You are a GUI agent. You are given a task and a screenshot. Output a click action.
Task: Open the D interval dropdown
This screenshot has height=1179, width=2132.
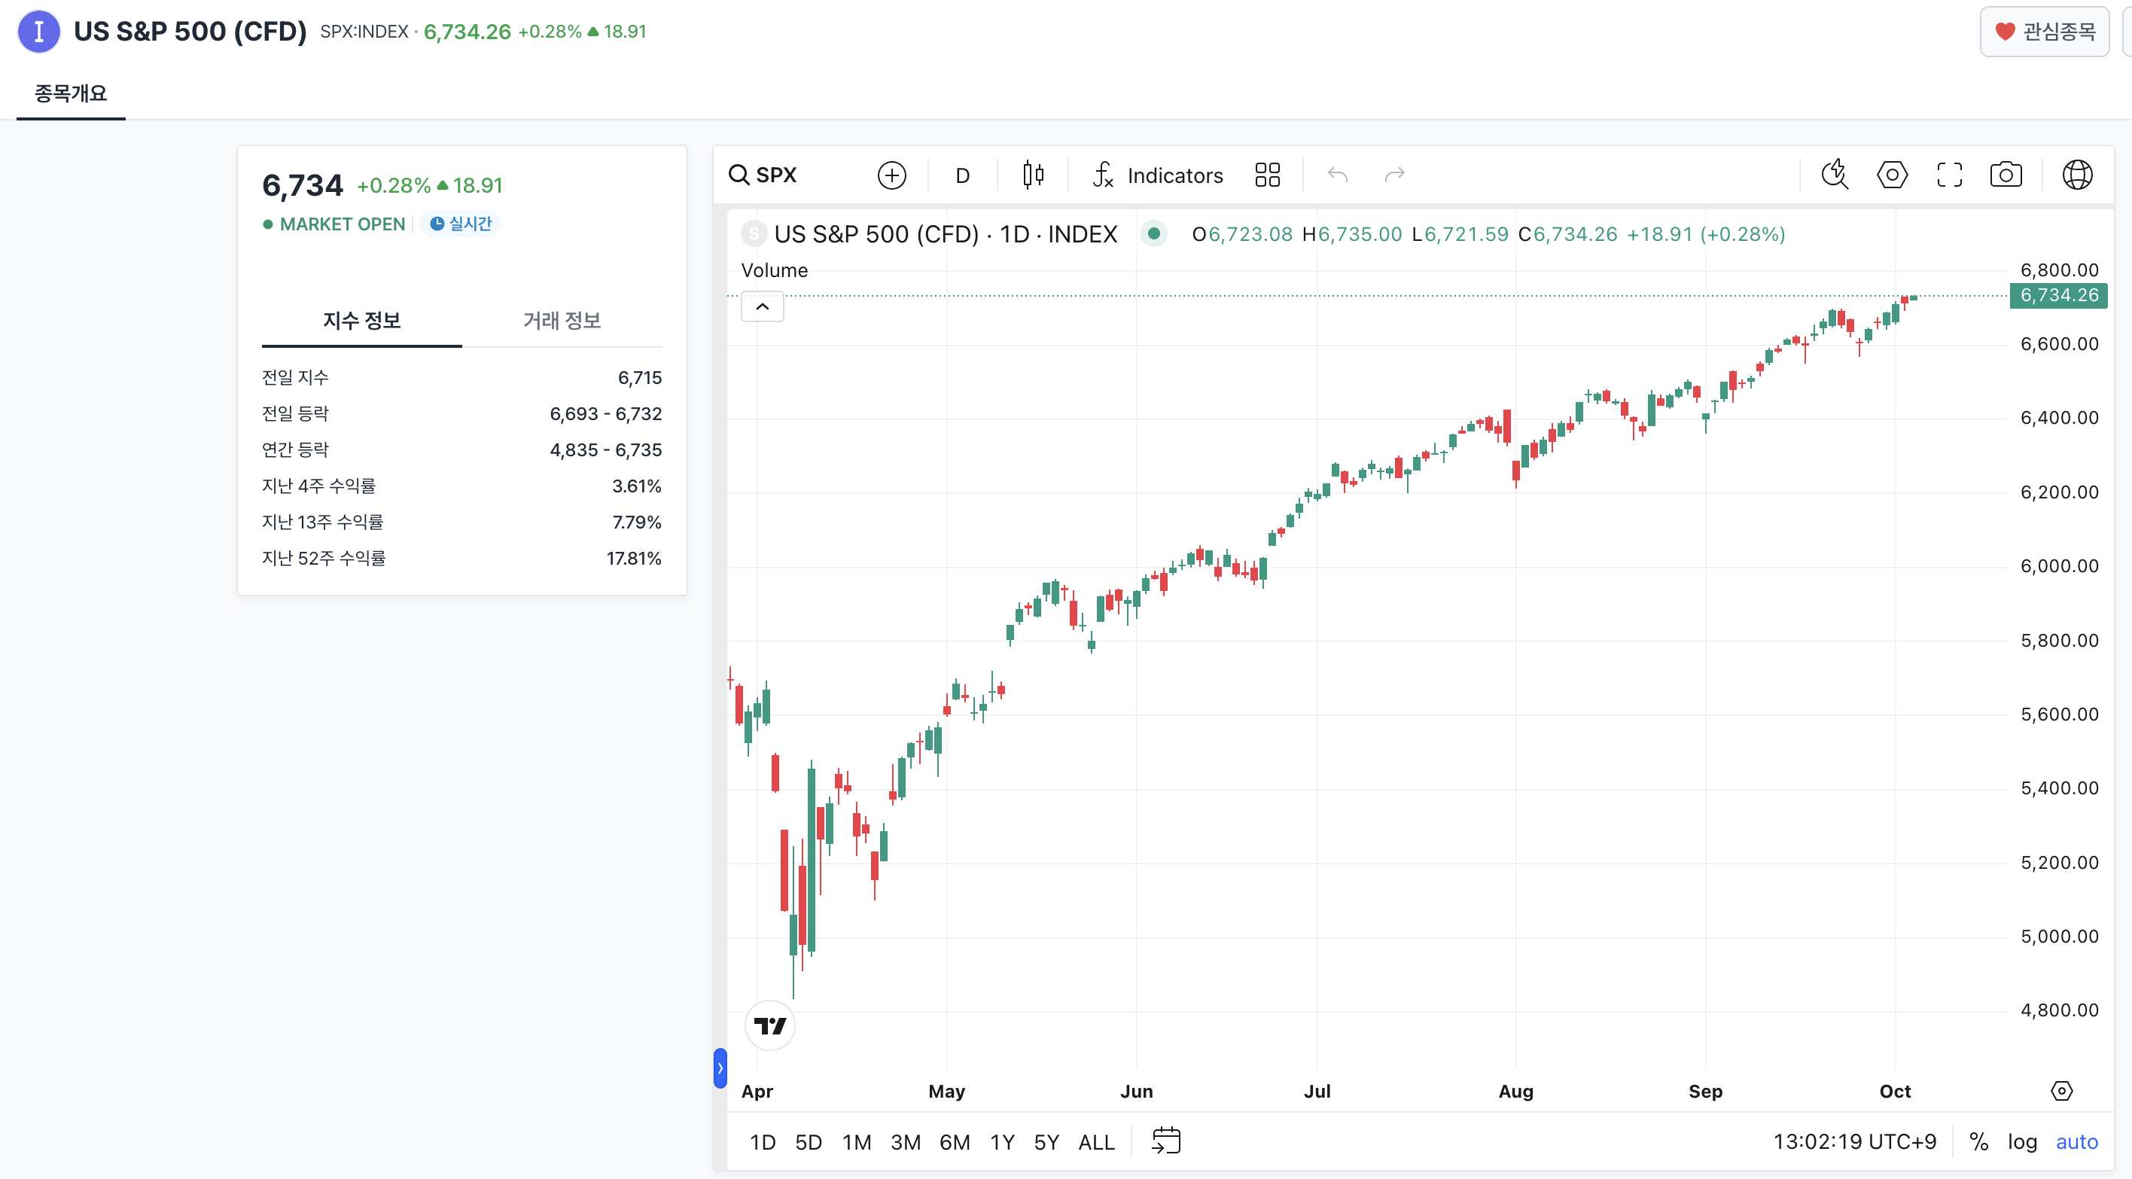click(963, 175)
